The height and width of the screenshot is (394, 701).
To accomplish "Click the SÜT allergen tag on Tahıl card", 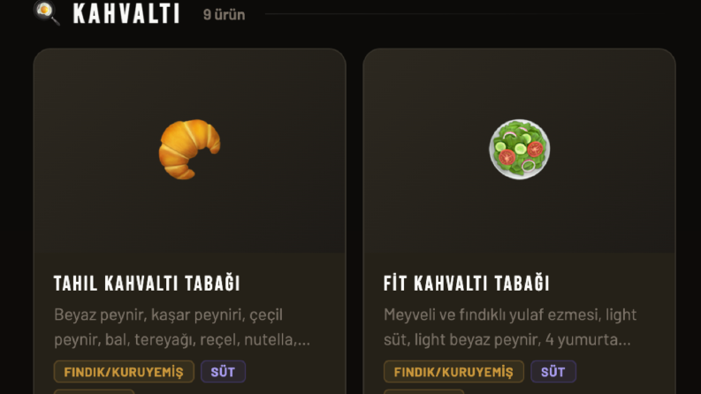I will pos(223,372).
